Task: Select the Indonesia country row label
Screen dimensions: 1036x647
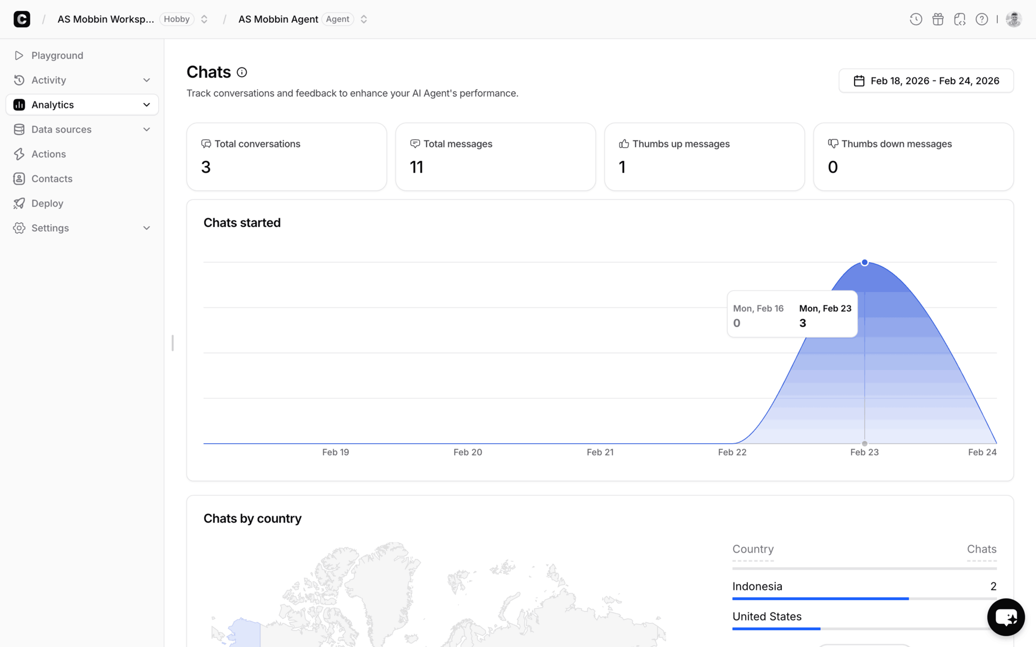Action: [x=757, y=587]
